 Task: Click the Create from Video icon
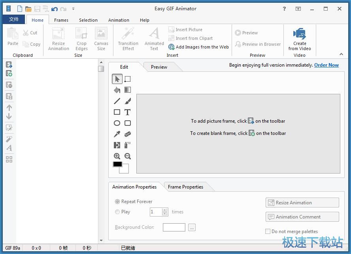coord(300,39)
